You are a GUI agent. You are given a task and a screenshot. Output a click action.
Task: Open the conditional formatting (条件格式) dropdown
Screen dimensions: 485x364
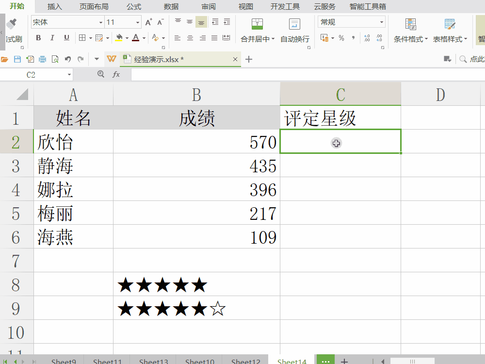pos(411,39)
